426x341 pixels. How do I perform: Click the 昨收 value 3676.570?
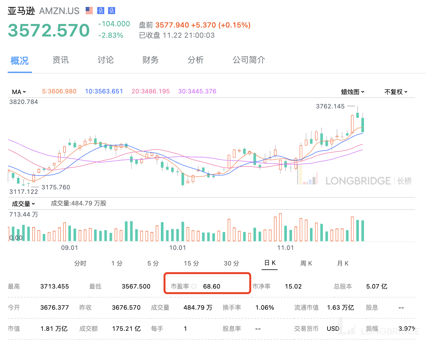click(126, 307)
